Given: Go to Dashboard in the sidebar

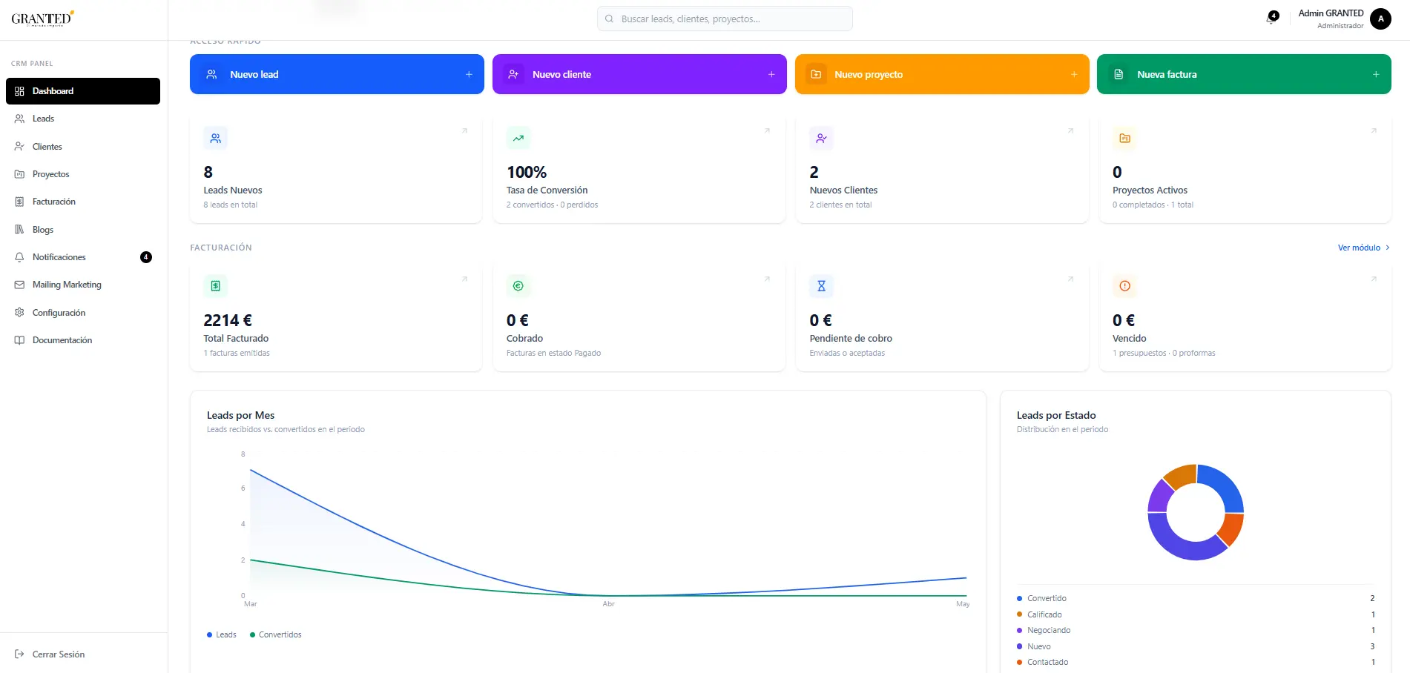Looking at the screenshot, I should (83, 91).
